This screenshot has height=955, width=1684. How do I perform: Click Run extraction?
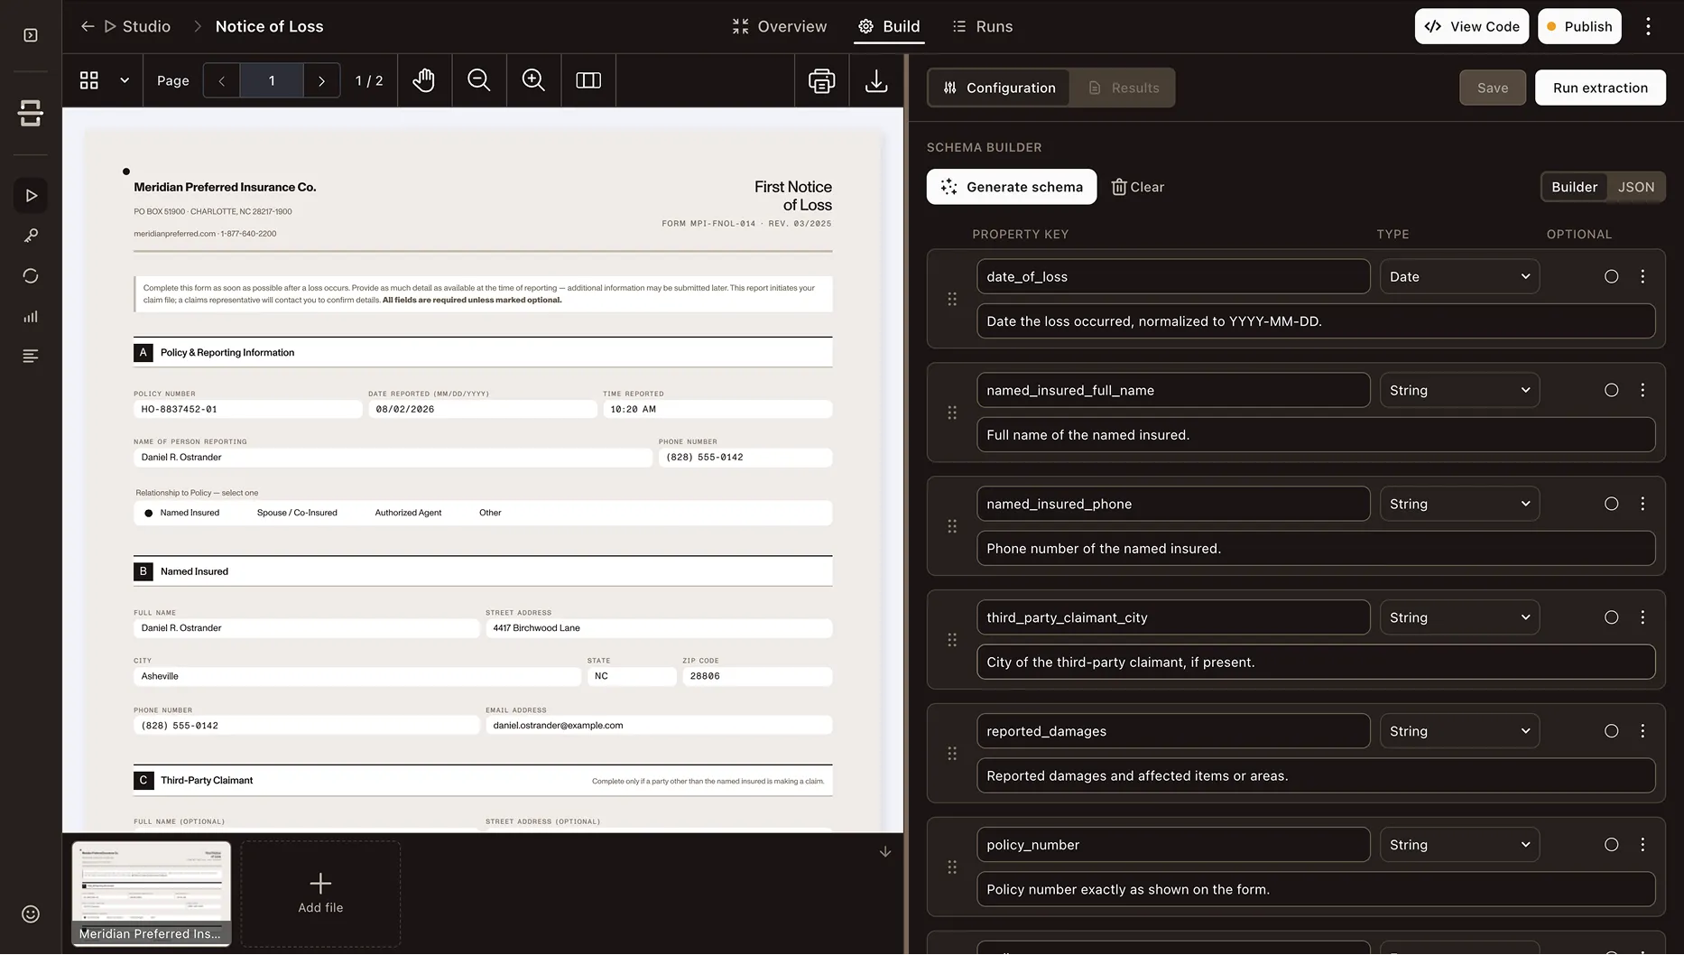[x=1600, y=88]
